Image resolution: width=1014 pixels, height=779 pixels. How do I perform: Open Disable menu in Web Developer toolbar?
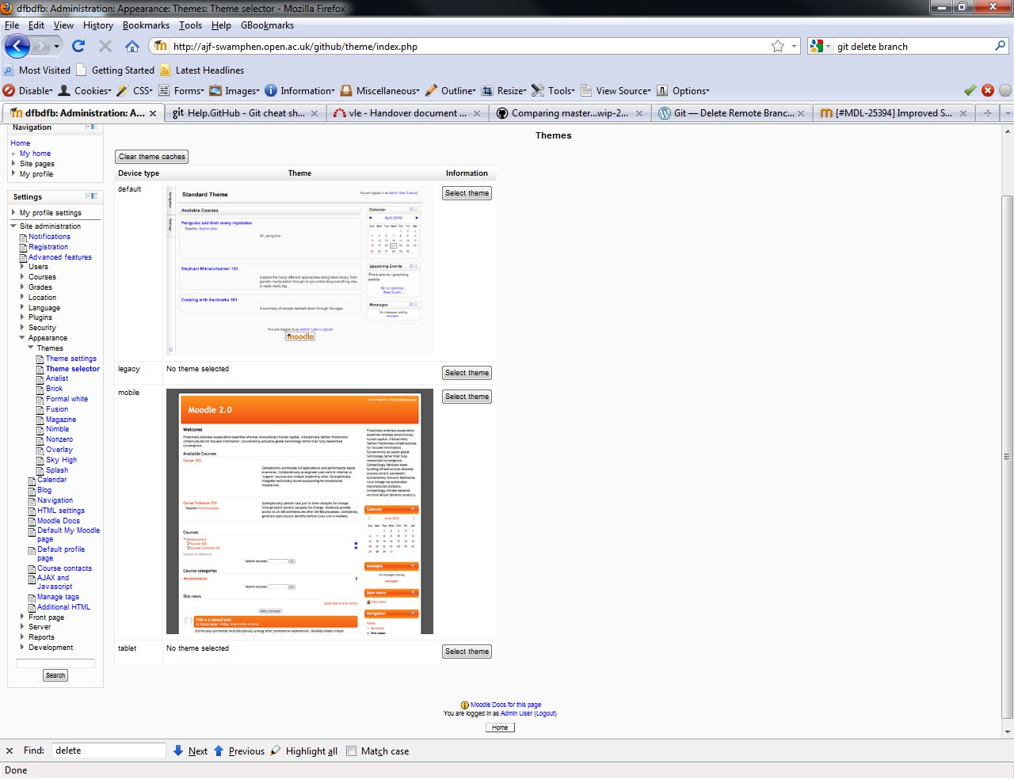click(29, 90)
